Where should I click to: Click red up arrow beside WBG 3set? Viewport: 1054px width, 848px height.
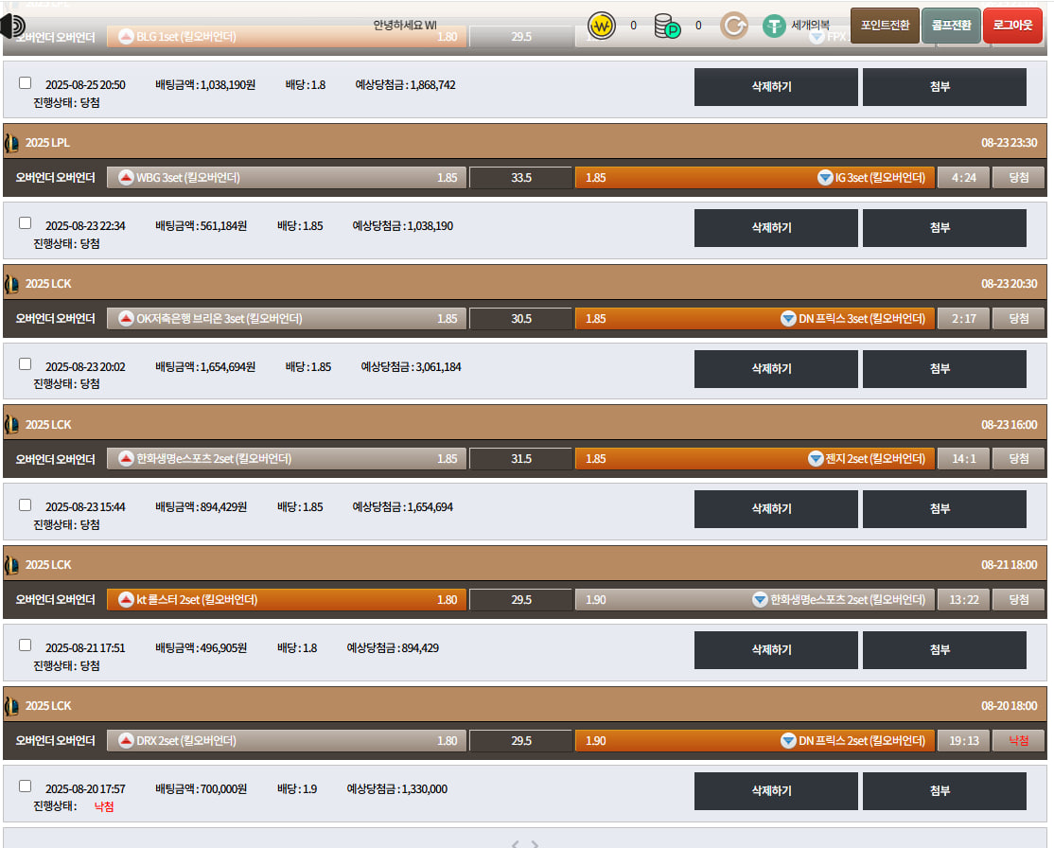pos(126,178)
